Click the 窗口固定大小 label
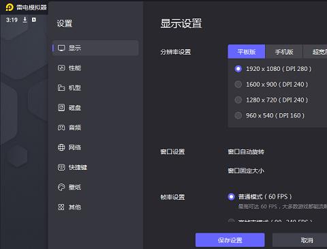327x249 pixels. pyautogui.click(x=246, y=171)
